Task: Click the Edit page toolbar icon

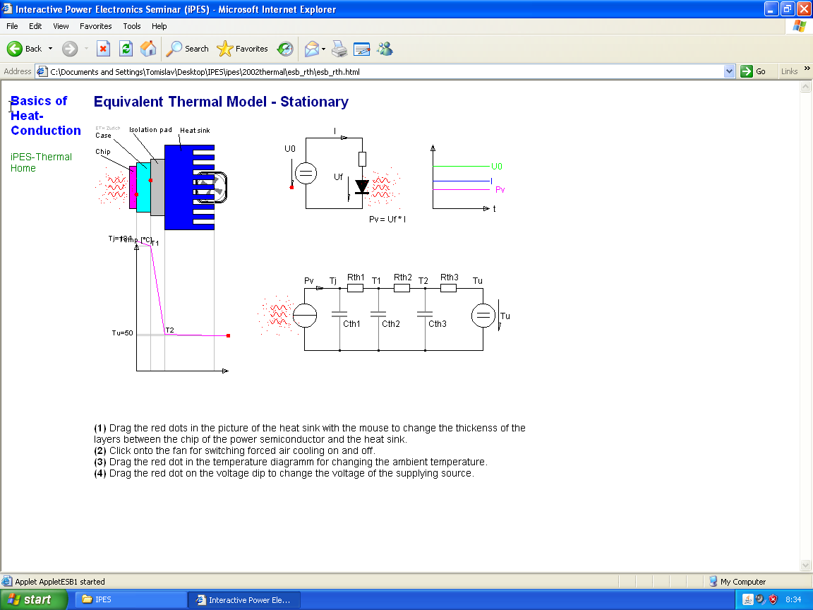Action: 361,49
